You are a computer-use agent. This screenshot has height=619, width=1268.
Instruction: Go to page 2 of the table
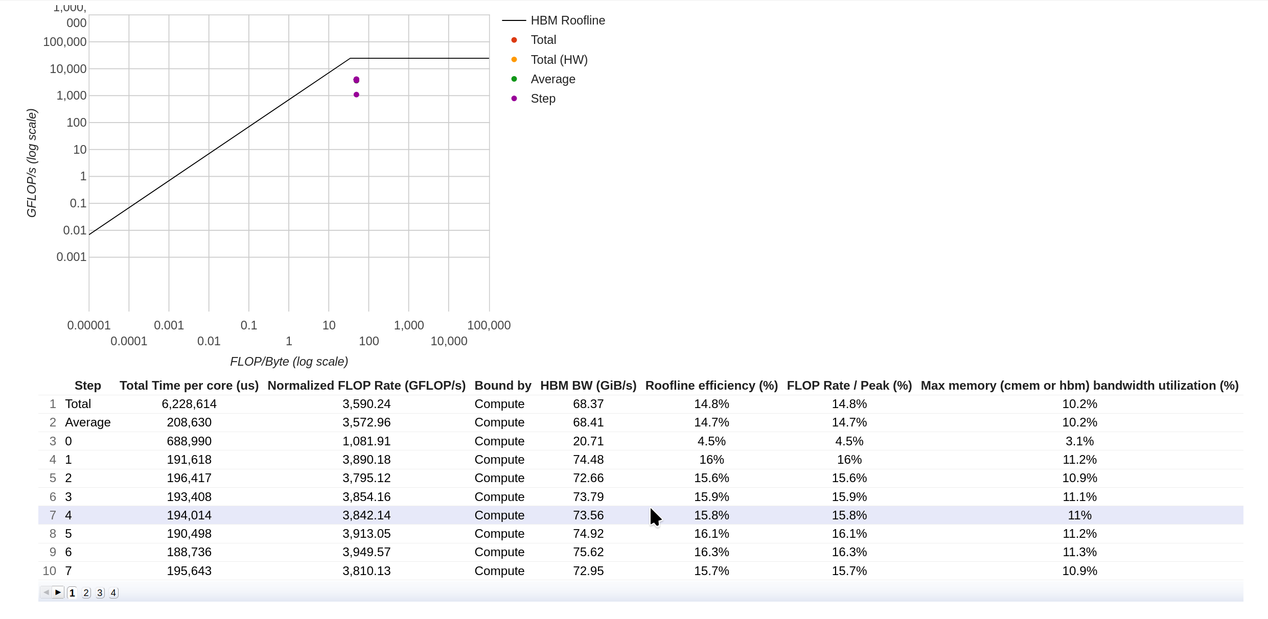click(85, 592)
